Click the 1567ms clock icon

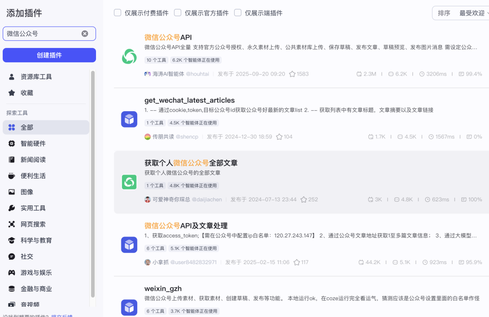point(431,137)
